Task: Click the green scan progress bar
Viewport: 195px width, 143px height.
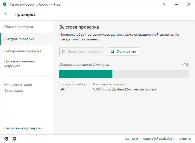Action: [86, 74]
